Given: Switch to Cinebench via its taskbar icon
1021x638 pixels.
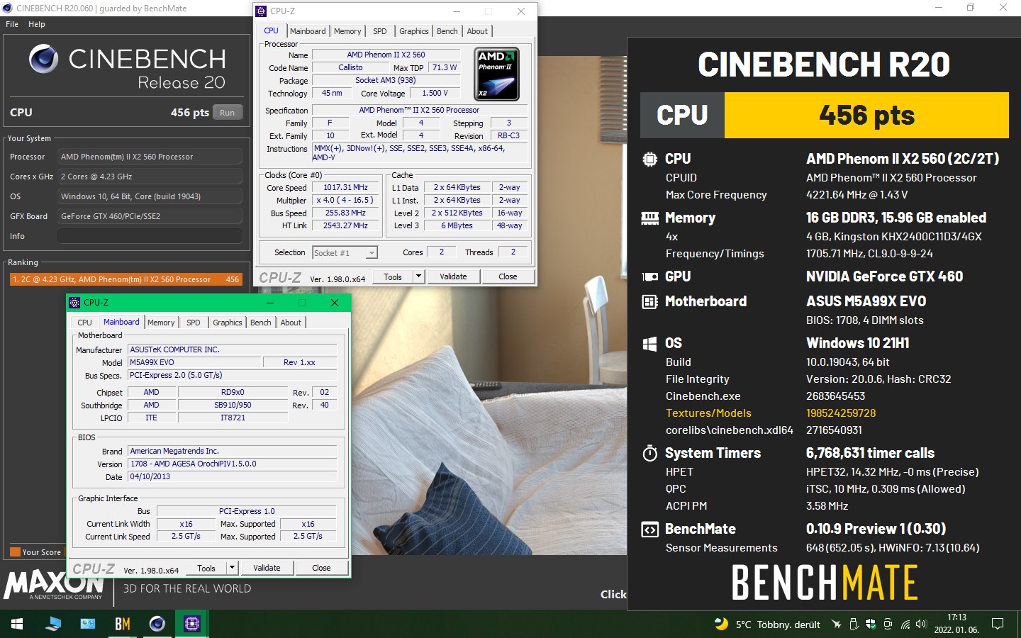Looking at the screenshot, I should [157, 624].
